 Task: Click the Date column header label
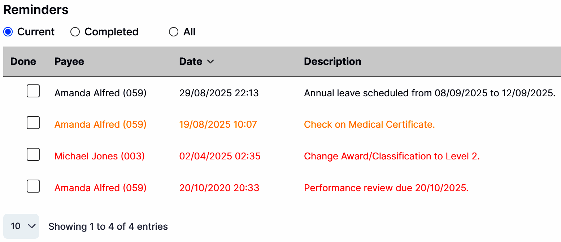click(191, 62)
